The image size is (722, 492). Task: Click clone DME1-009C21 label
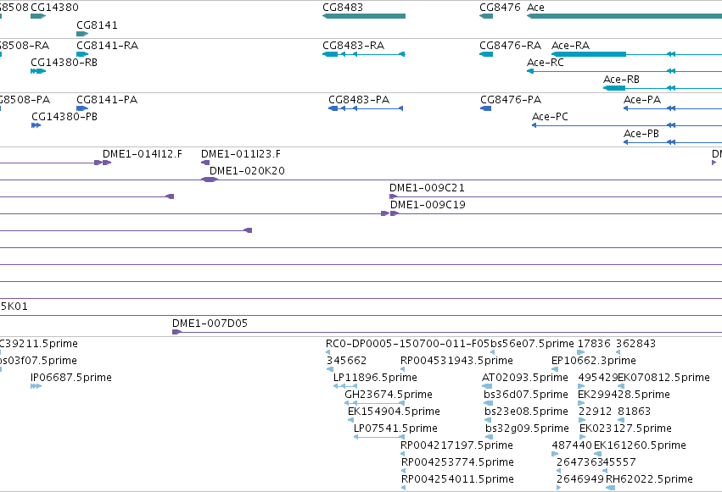427,188
